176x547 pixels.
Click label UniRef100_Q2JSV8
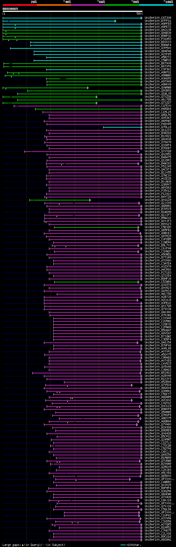158,203
